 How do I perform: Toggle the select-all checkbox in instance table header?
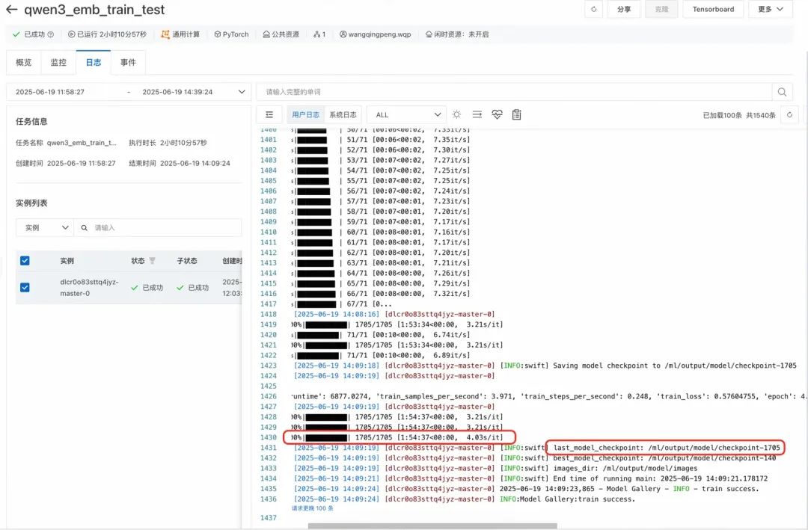[25, 261]
